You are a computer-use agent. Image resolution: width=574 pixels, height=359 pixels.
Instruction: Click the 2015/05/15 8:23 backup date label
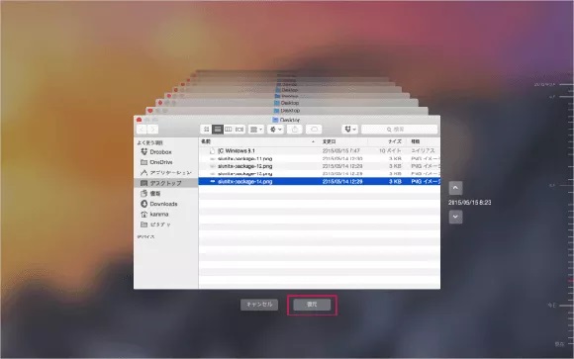(470, 203)
